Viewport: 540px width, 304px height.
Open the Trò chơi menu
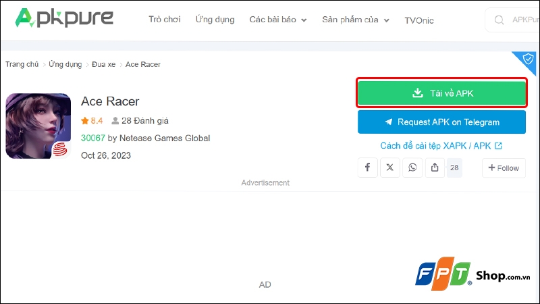pos(165,20)
